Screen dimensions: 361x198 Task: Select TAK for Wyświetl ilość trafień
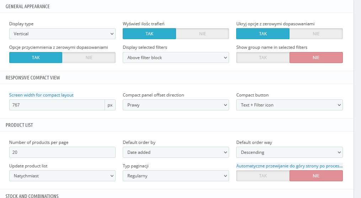tap(149, 34)
